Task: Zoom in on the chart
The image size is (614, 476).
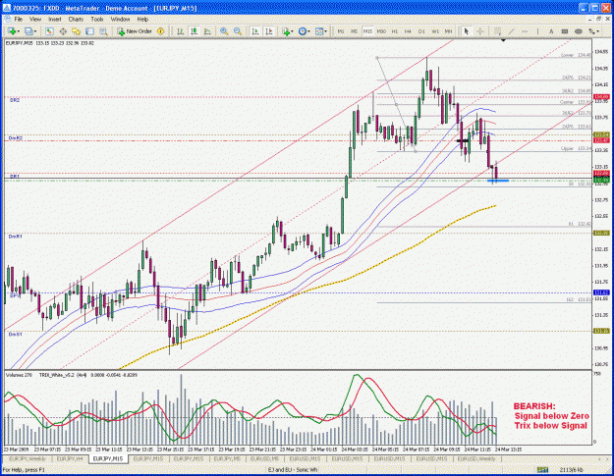Action: [x=224, y=31]
